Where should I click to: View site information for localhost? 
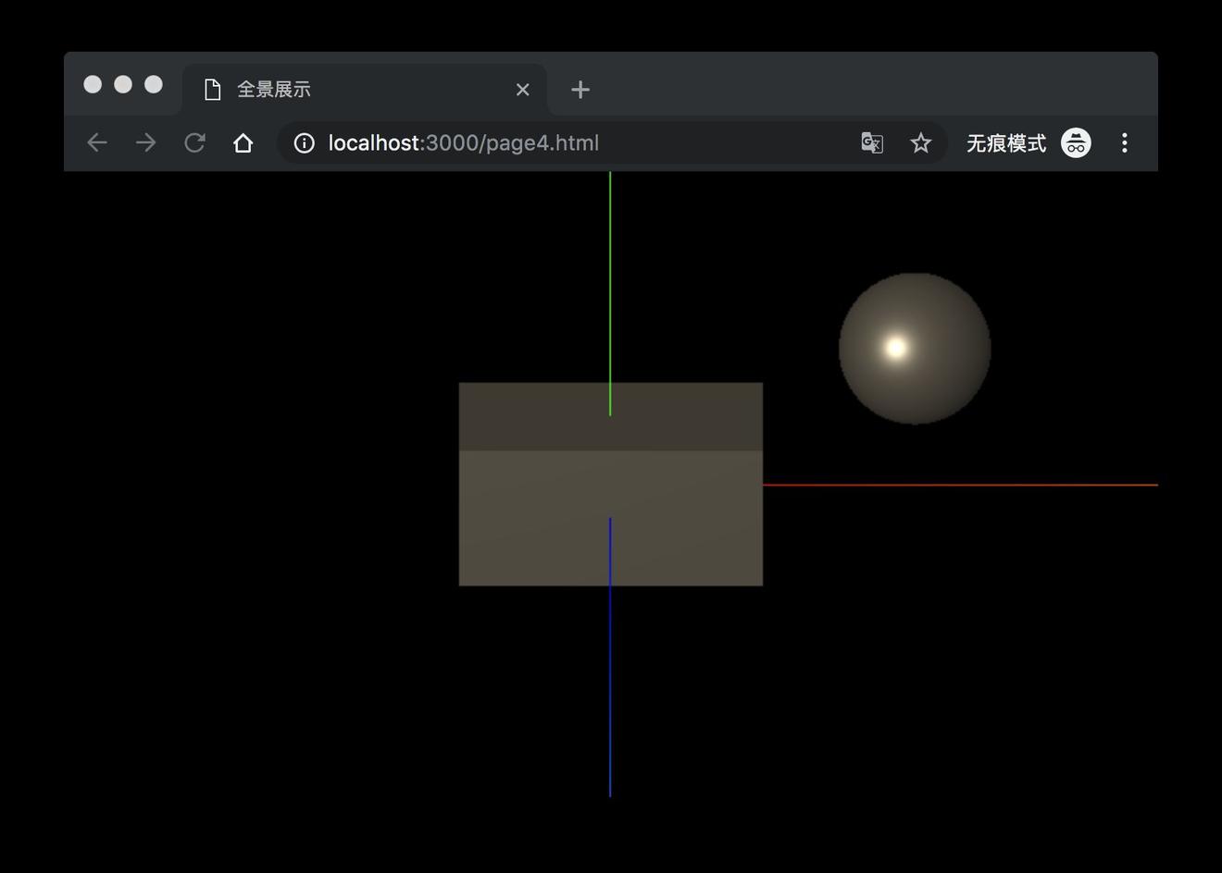304,142
